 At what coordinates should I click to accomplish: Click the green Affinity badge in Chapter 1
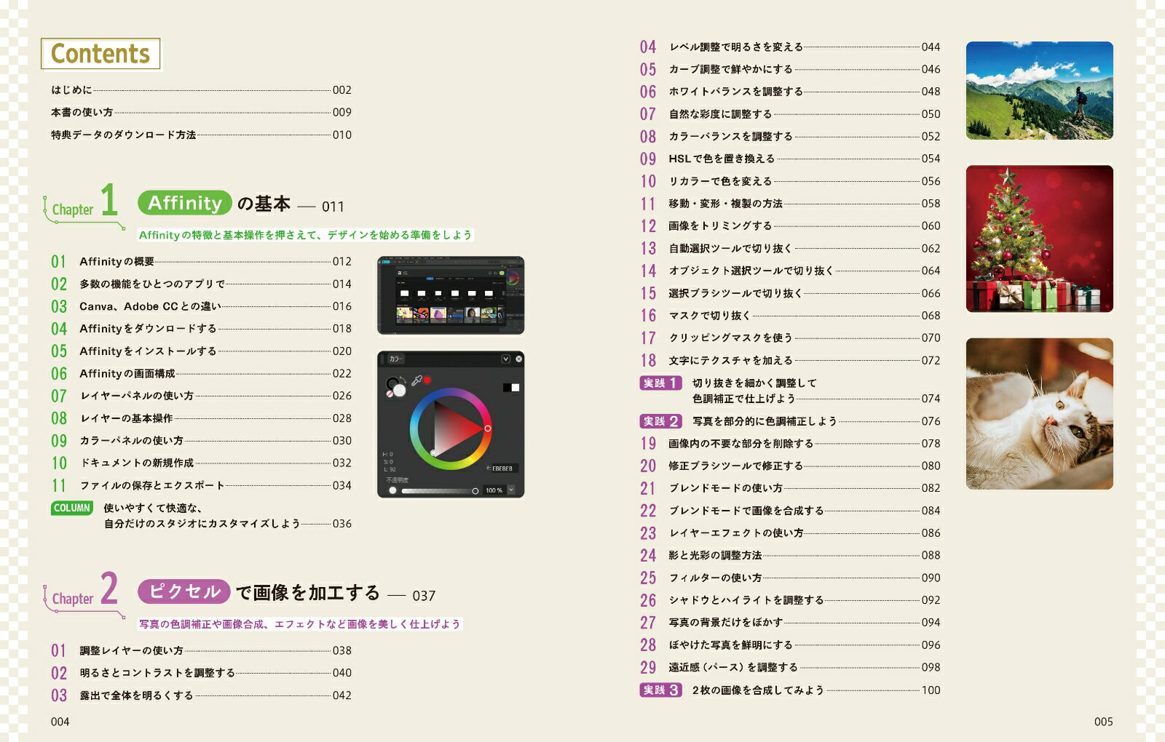click(185, 203)
